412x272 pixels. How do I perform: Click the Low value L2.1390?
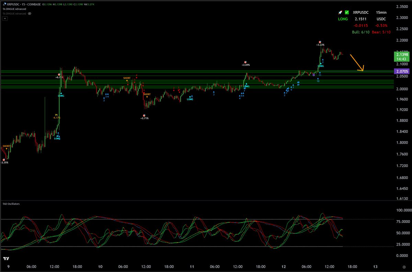pos(68,4)
